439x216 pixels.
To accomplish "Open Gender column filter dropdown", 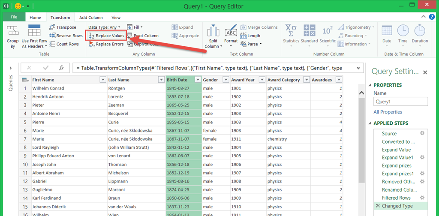I will coord(226,80).
